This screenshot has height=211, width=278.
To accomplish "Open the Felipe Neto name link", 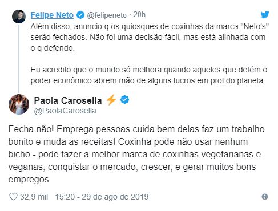I will [x=52, y=15].
